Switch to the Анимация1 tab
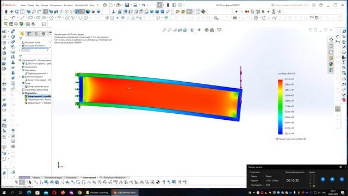The width and height of the screenshot is (348, 196). pos(72,177)
